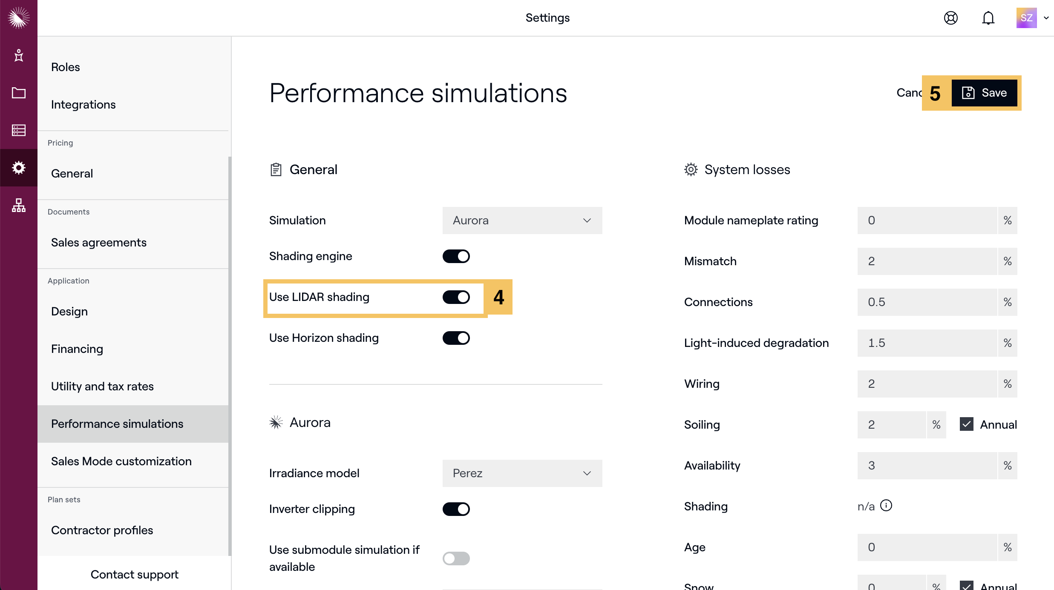Open the organization hierarchy icon
The width and height of the screenshot is (1054, 590).
click(x=19, y=205)
